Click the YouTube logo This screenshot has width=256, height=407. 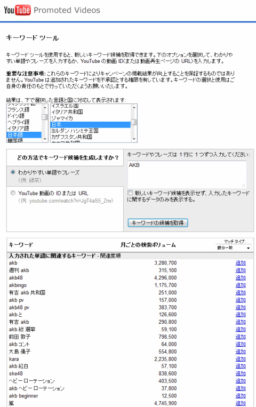pyautogui.click(x=17, y=10)
